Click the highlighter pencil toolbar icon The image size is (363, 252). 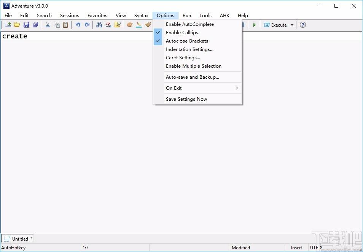[139, 25]
